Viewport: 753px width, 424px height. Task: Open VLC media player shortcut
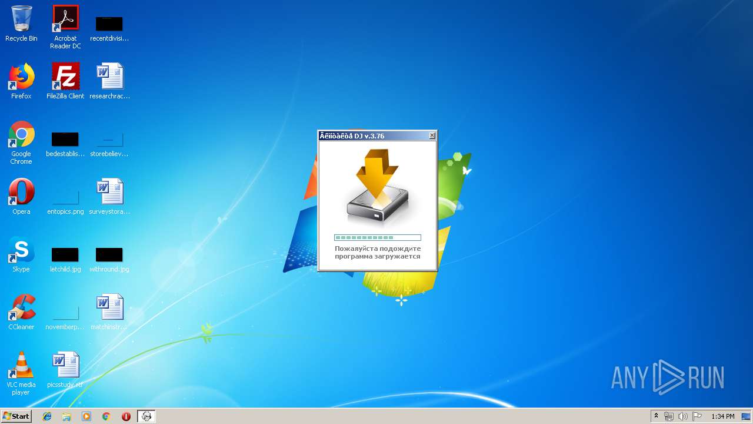(21, 373)
